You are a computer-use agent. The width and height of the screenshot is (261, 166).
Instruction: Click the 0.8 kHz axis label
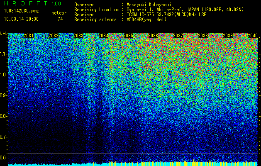(x=3, y=116)
